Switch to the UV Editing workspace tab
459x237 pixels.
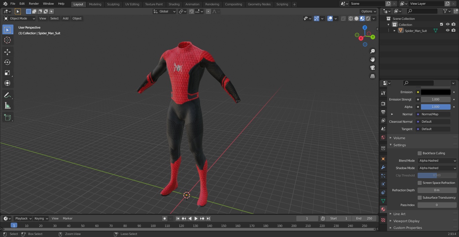[x=132, y=4]
